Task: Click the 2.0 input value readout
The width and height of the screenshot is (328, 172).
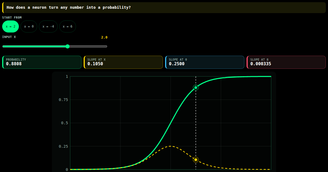Action: pos(104,37)
